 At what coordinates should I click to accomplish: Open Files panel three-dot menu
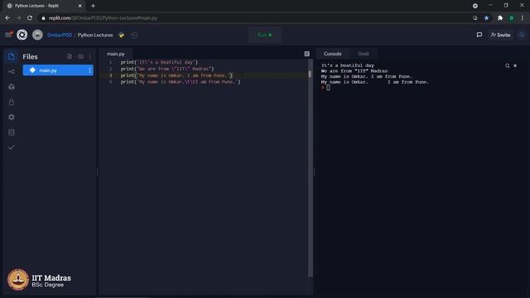[x=90, y=56]
